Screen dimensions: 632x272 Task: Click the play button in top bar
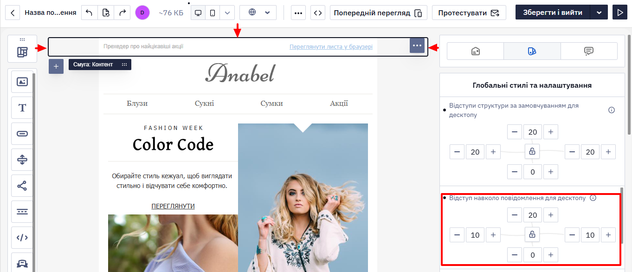(x=619, y=13)
